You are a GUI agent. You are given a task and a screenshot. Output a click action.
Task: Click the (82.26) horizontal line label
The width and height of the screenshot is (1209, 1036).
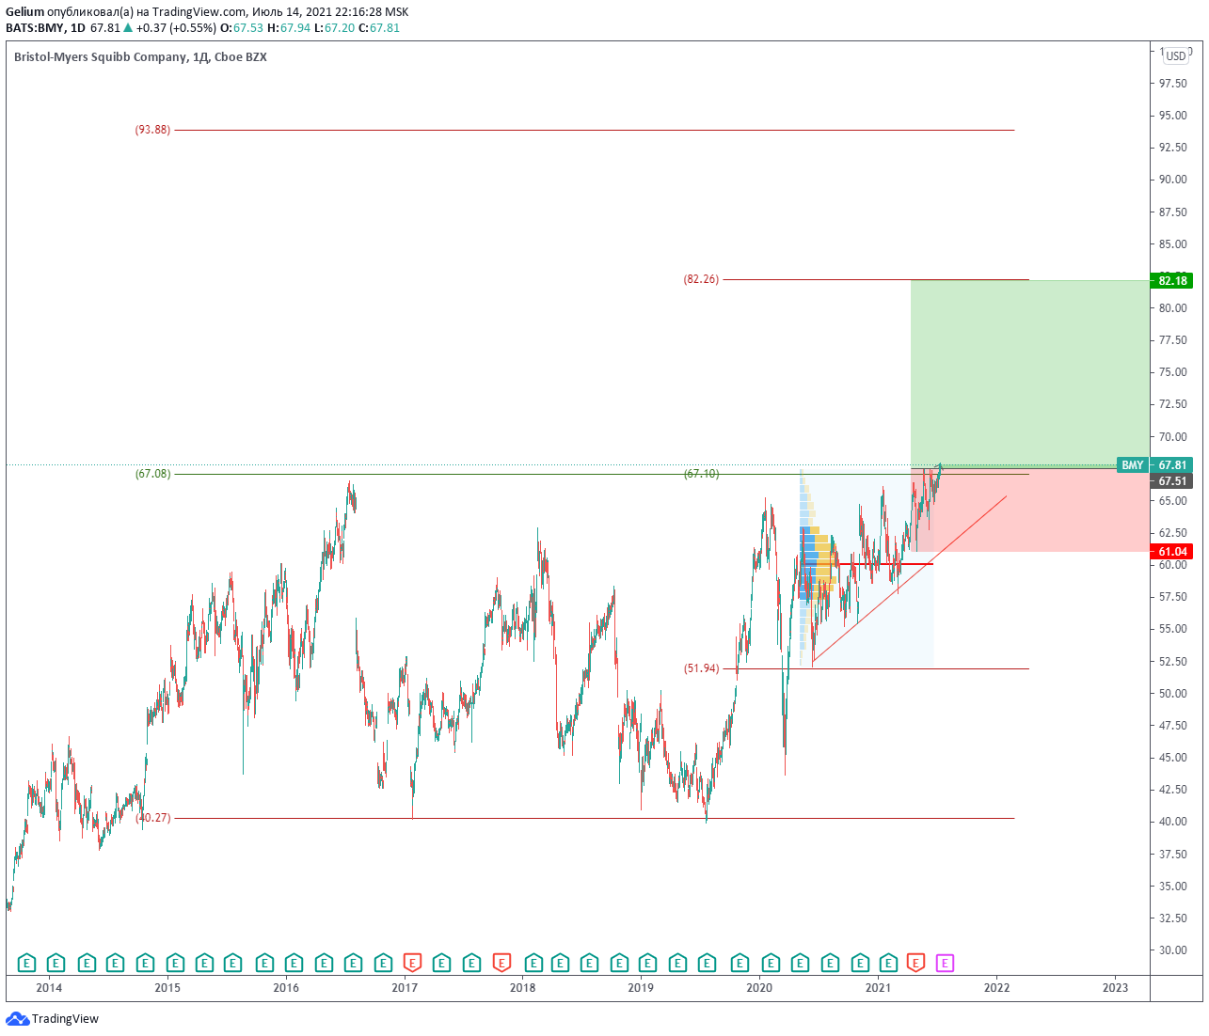pyautogui.click(x=701, y=279)
